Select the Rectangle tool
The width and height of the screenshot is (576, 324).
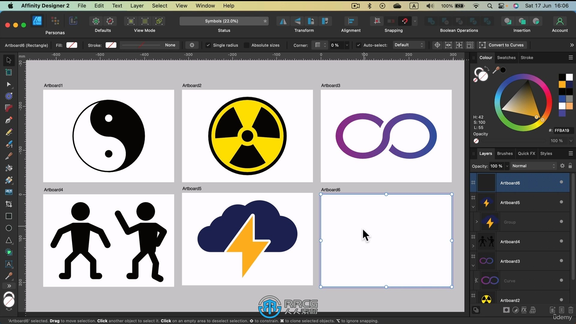pyautogui.click(x=9, y=216)
